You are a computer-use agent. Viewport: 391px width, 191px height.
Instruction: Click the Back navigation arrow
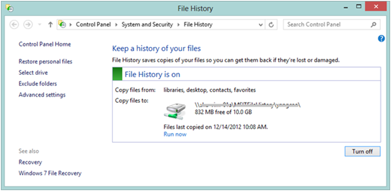coord(14,25)
